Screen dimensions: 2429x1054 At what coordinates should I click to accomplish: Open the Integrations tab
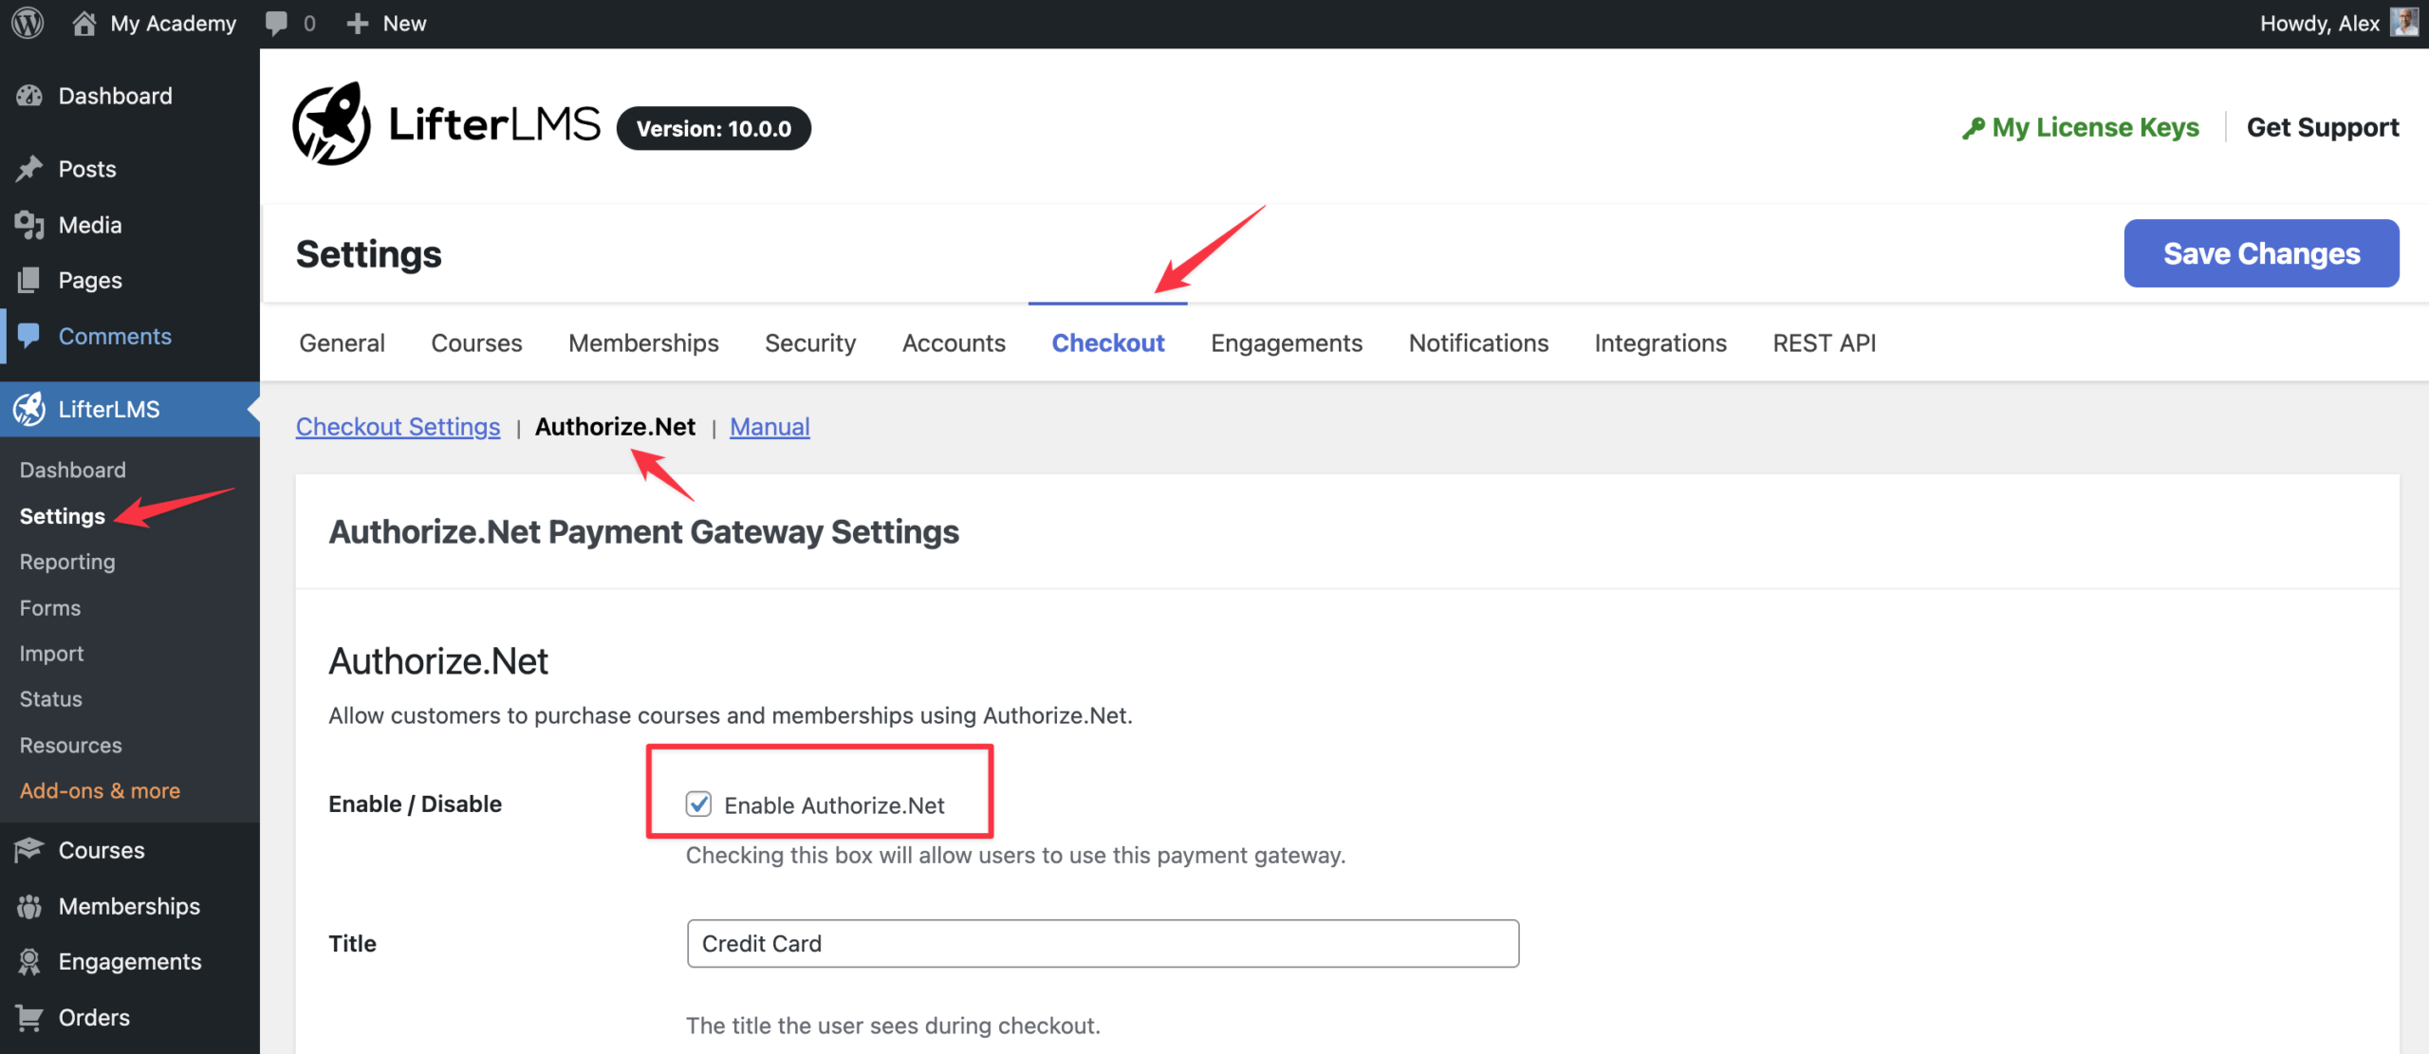coord(1660,343)
